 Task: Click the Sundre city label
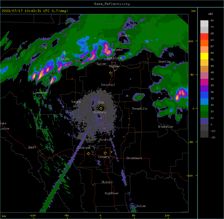[x=76, y=102]
